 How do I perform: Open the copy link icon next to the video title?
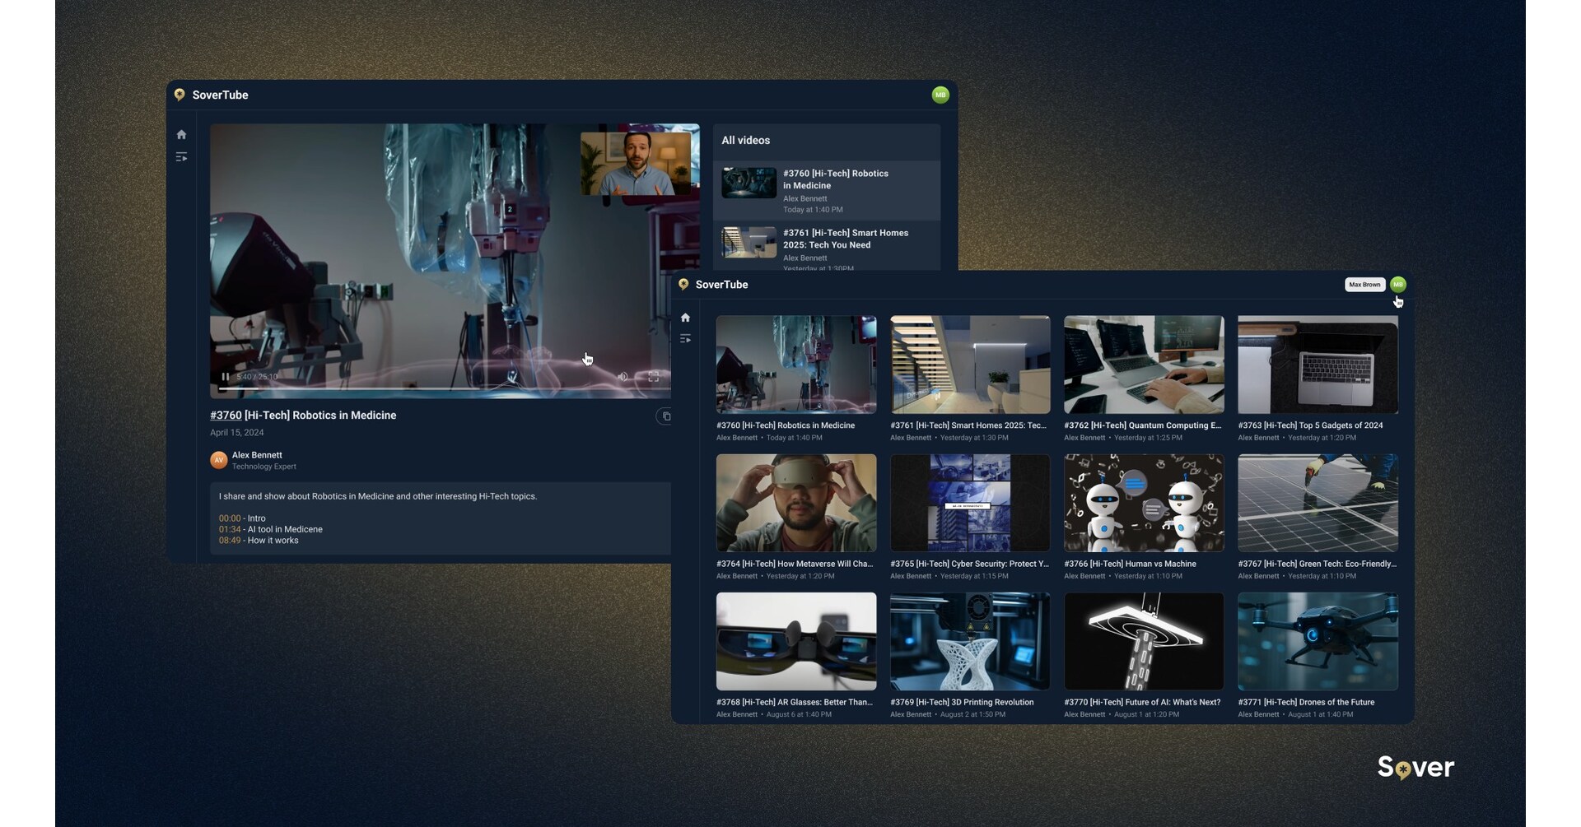(x=665, y=416)
